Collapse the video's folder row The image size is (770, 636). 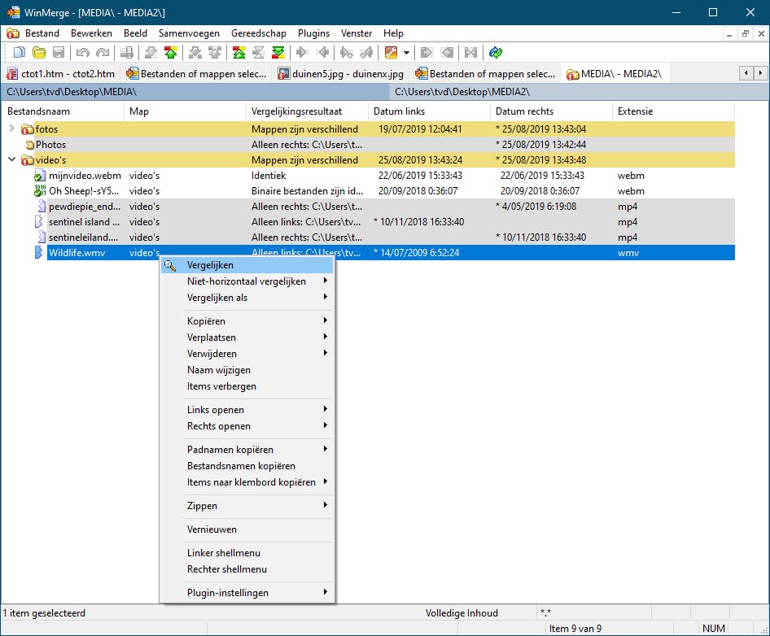[11, 160]
